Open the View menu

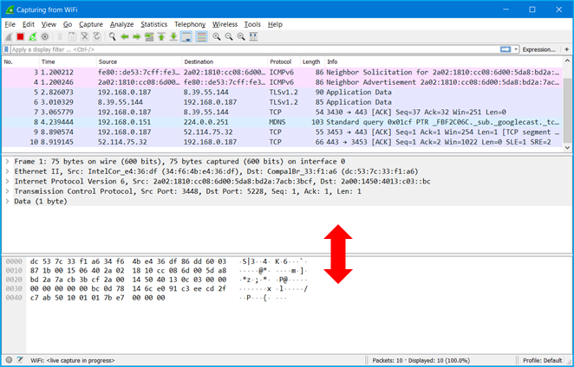pos(49,24)
